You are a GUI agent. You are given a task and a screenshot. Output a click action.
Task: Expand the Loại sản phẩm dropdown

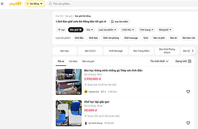107,30
